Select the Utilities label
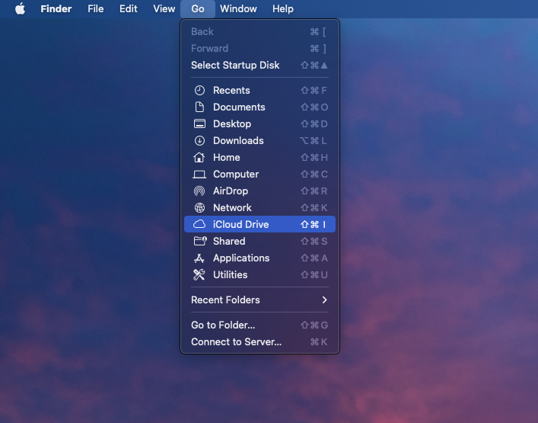Image resolution: width=538 pixels, height=423 pixels. 230,275
